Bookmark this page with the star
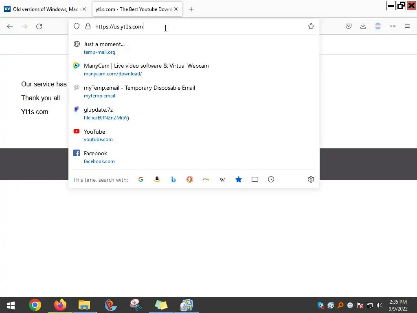The width and height of the screenshot is (417, 313). (x=311, y=26)
